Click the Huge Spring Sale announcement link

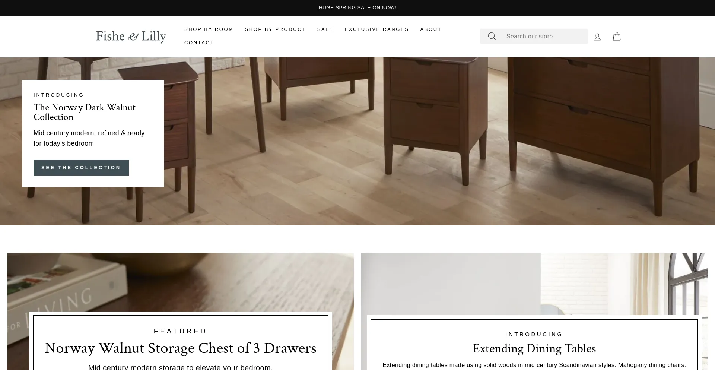(357, 8)
